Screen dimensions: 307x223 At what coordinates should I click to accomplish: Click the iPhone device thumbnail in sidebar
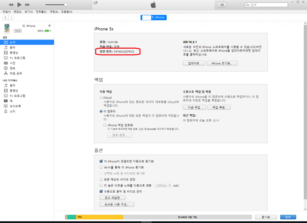tap(7, 28)
